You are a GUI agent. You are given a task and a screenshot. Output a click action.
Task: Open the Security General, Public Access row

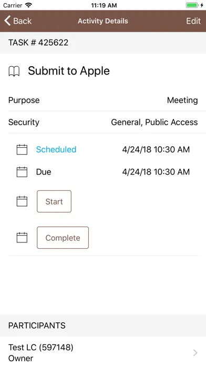(x=103, y=123)
